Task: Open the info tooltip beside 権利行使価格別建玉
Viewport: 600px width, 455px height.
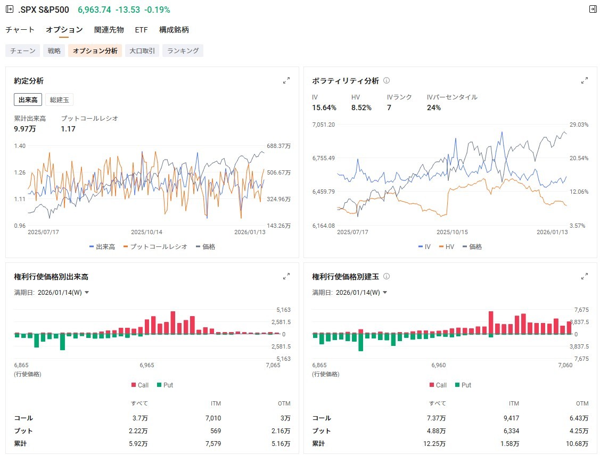Action: point(387,276)
